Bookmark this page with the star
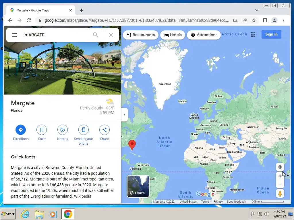The width and height of the screenshot is (294, 220). coord(254,20)
